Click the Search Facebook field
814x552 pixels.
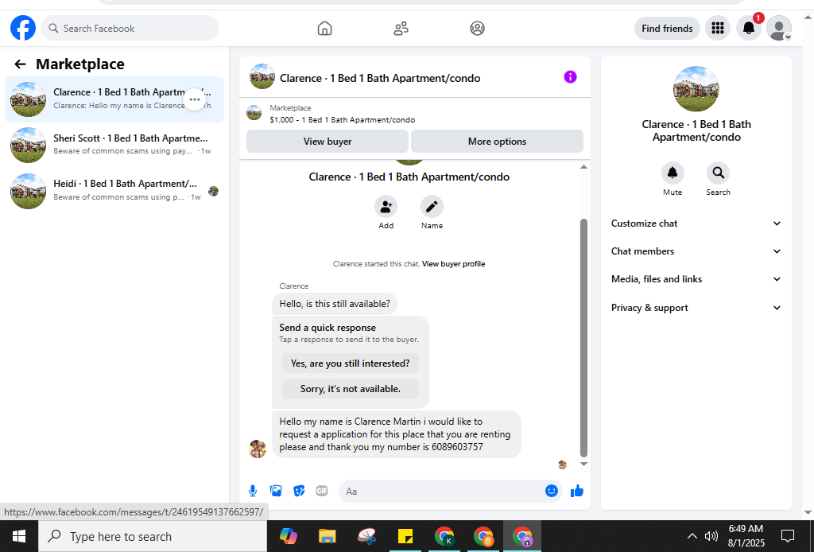pyautogui.click(x=130, y=28)
